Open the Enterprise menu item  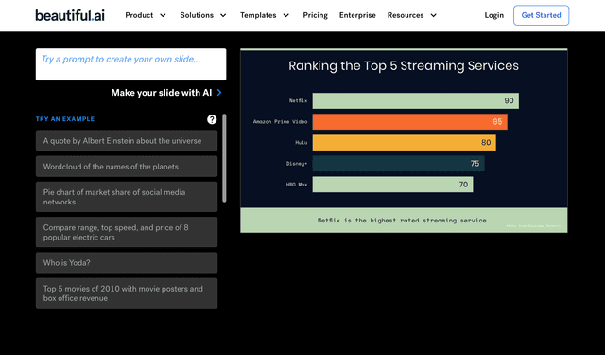(x=357, y=15)
